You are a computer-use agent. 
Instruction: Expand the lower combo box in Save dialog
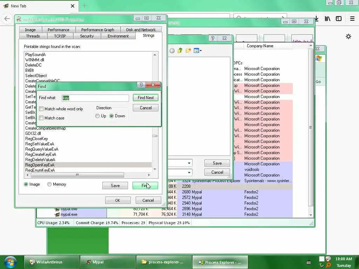(x=189, y=172)
